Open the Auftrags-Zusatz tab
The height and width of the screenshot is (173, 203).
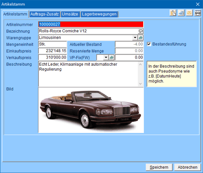pos(45,14)
